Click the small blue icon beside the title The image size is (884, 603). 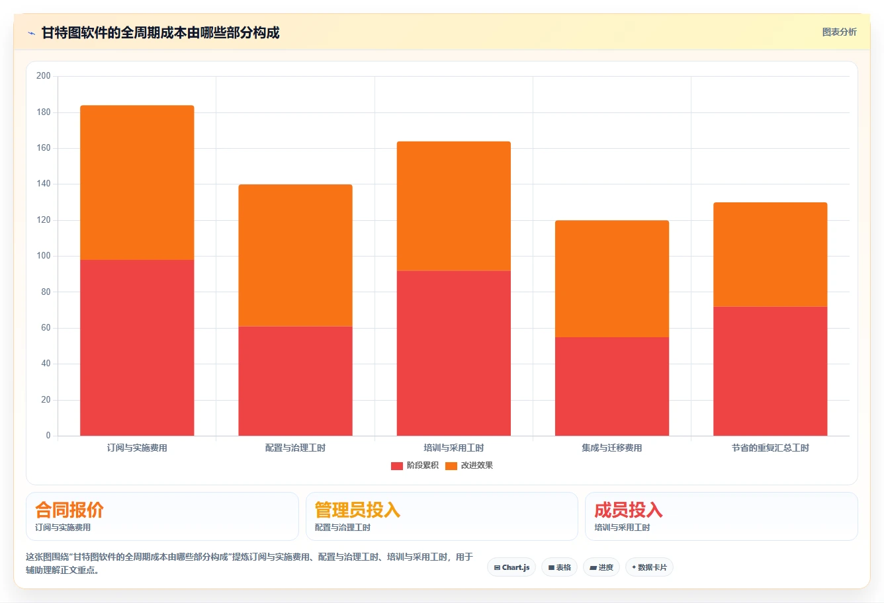pos(31,33)
